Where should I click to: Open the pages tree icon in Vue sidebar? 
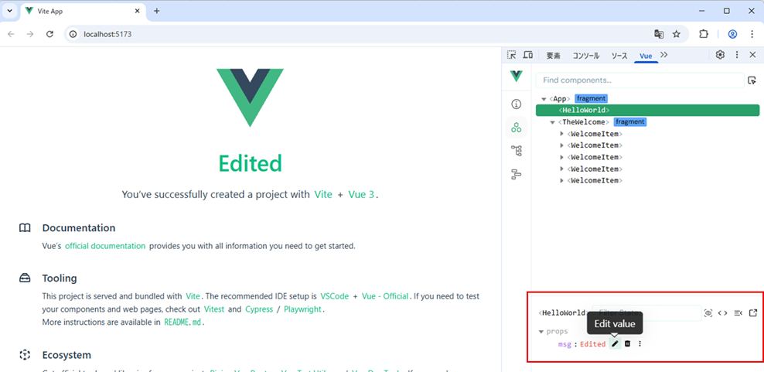[x=517, y=151]
